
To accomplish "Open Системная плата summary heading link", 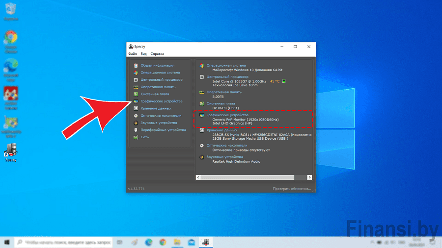I will coord(221,103).
